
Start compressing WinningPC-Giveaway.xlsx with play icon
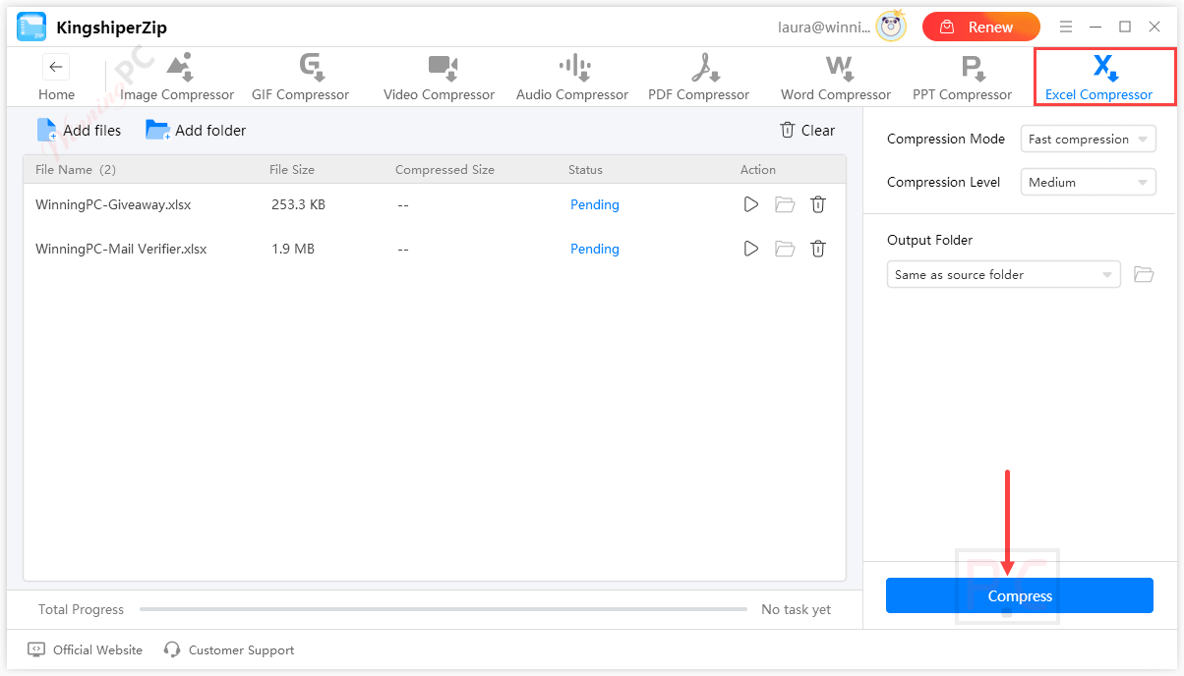[751, 204]
